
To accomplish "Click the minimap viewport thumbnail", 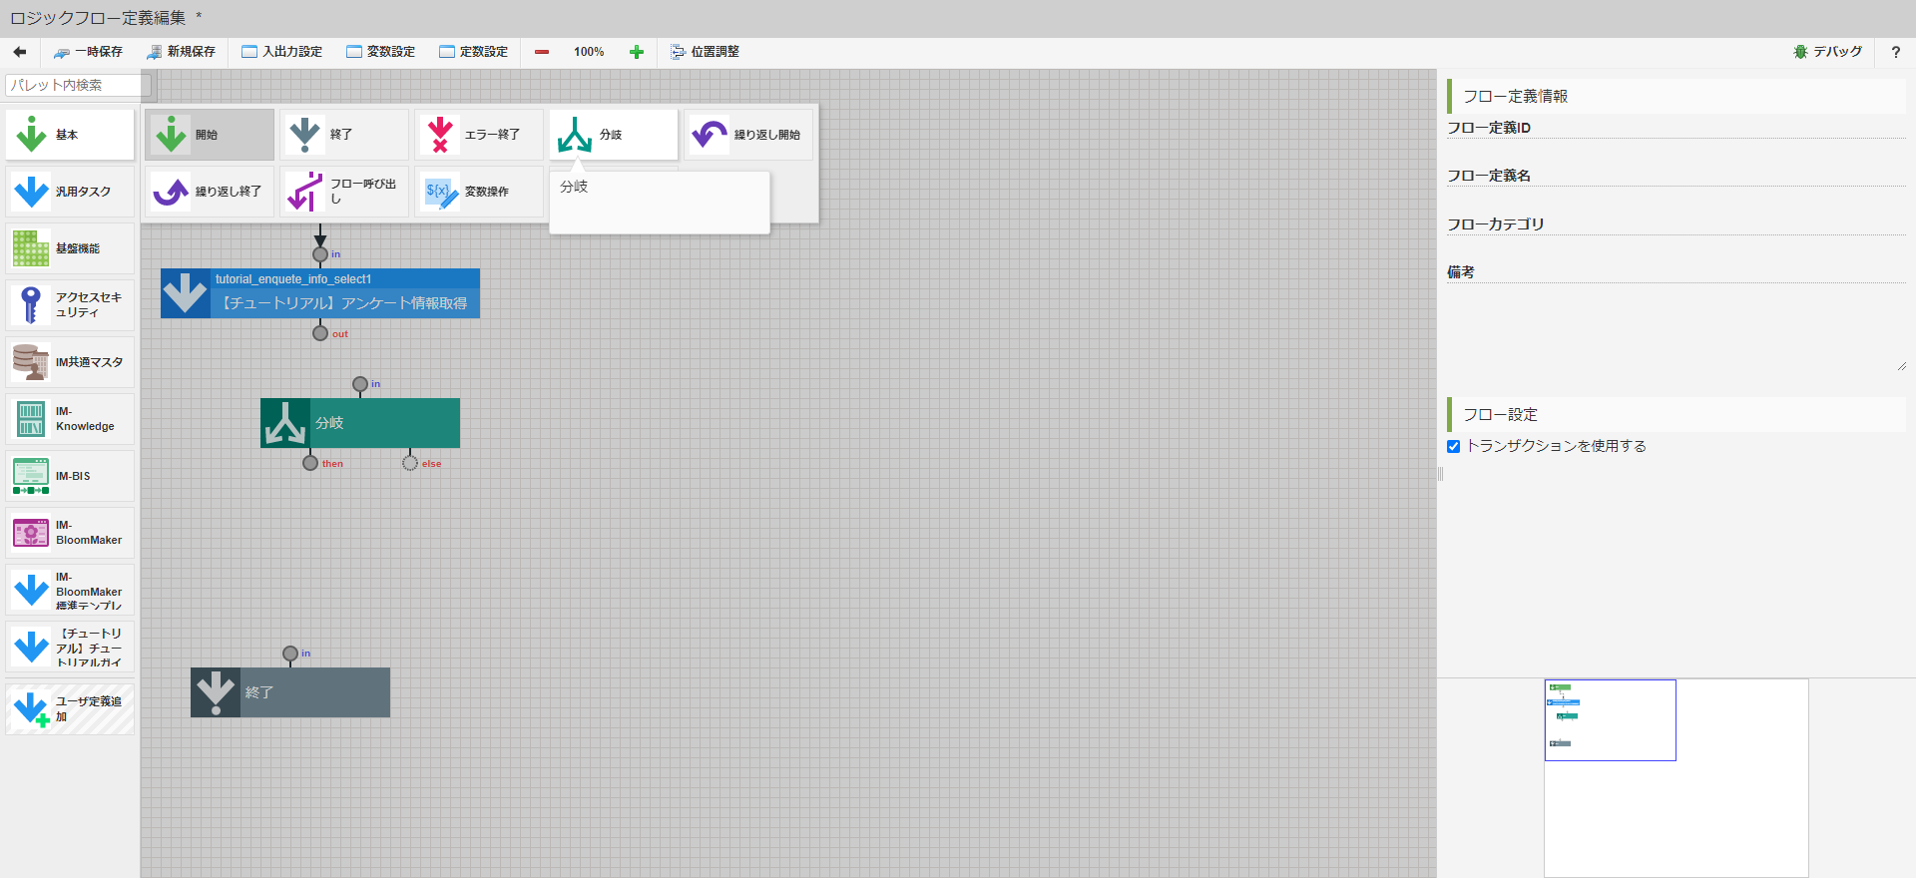I will pos(1611,720).
